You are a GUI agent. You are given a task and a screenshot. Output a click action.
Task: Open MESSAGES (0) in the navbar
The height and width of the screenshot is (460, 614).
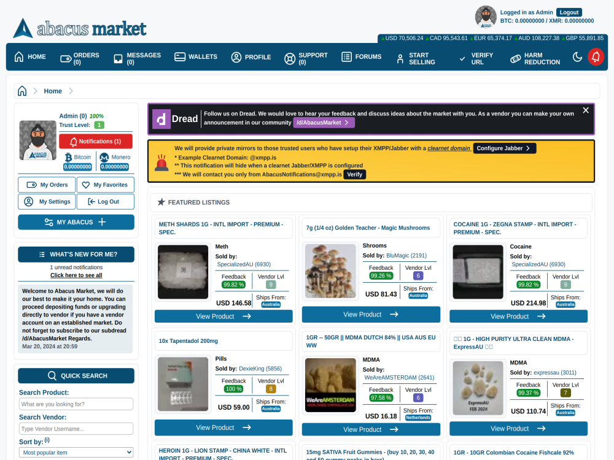[137, 59]
